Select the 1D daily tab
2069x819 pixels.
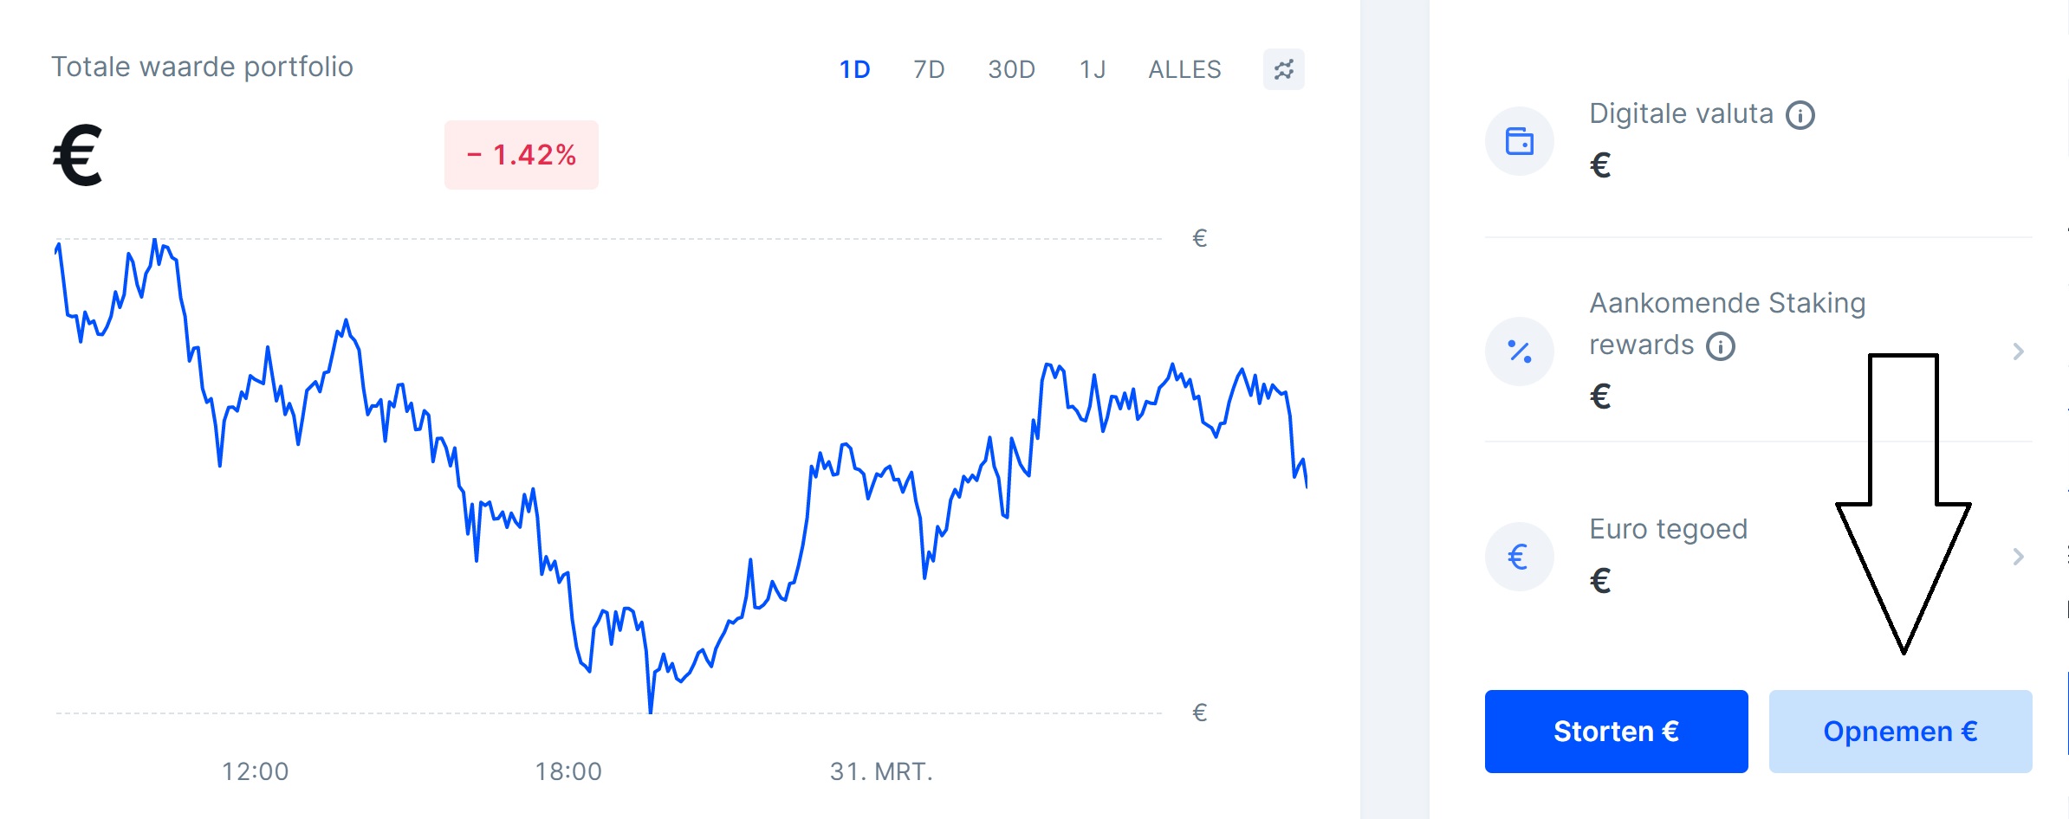854,70
